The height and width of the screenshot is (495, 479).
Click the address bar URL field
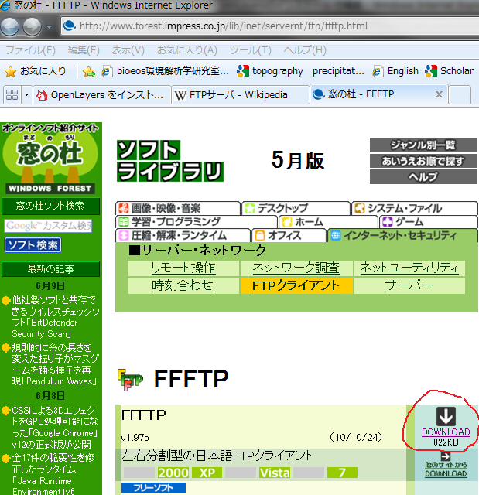coord(270,26)
